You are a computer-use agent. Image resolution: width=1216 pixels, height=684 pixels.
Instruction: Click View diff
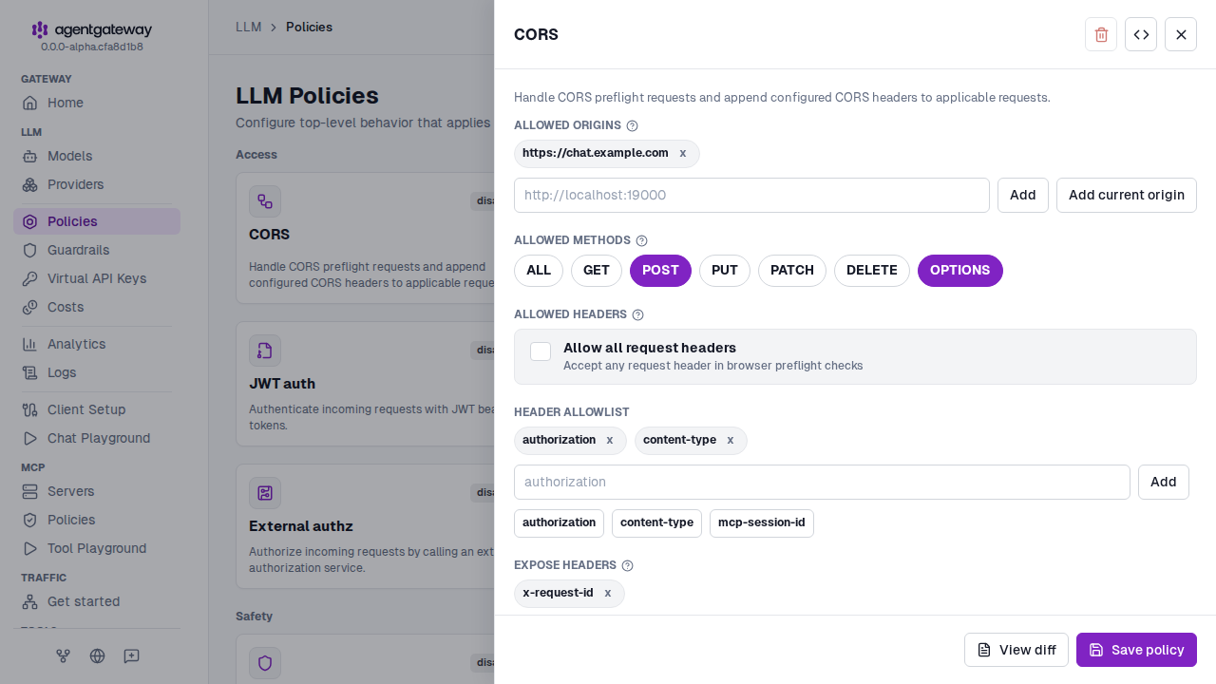coord(1016,650)
